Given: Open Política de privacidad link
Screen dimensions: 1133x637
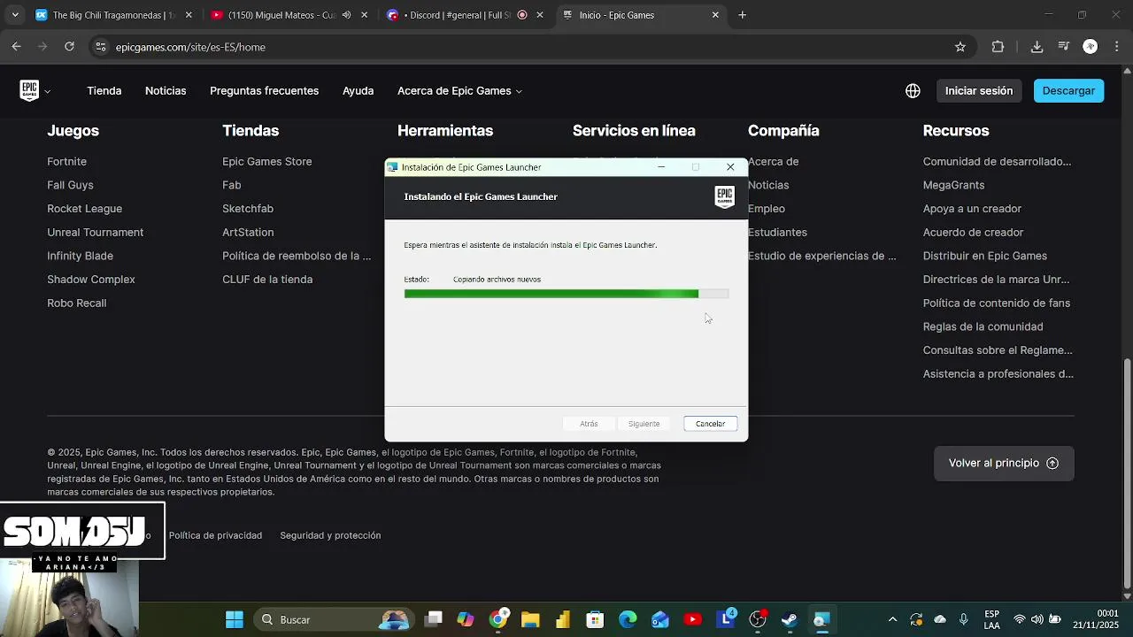Looking at the screenshot, I should tap(215, 535).
